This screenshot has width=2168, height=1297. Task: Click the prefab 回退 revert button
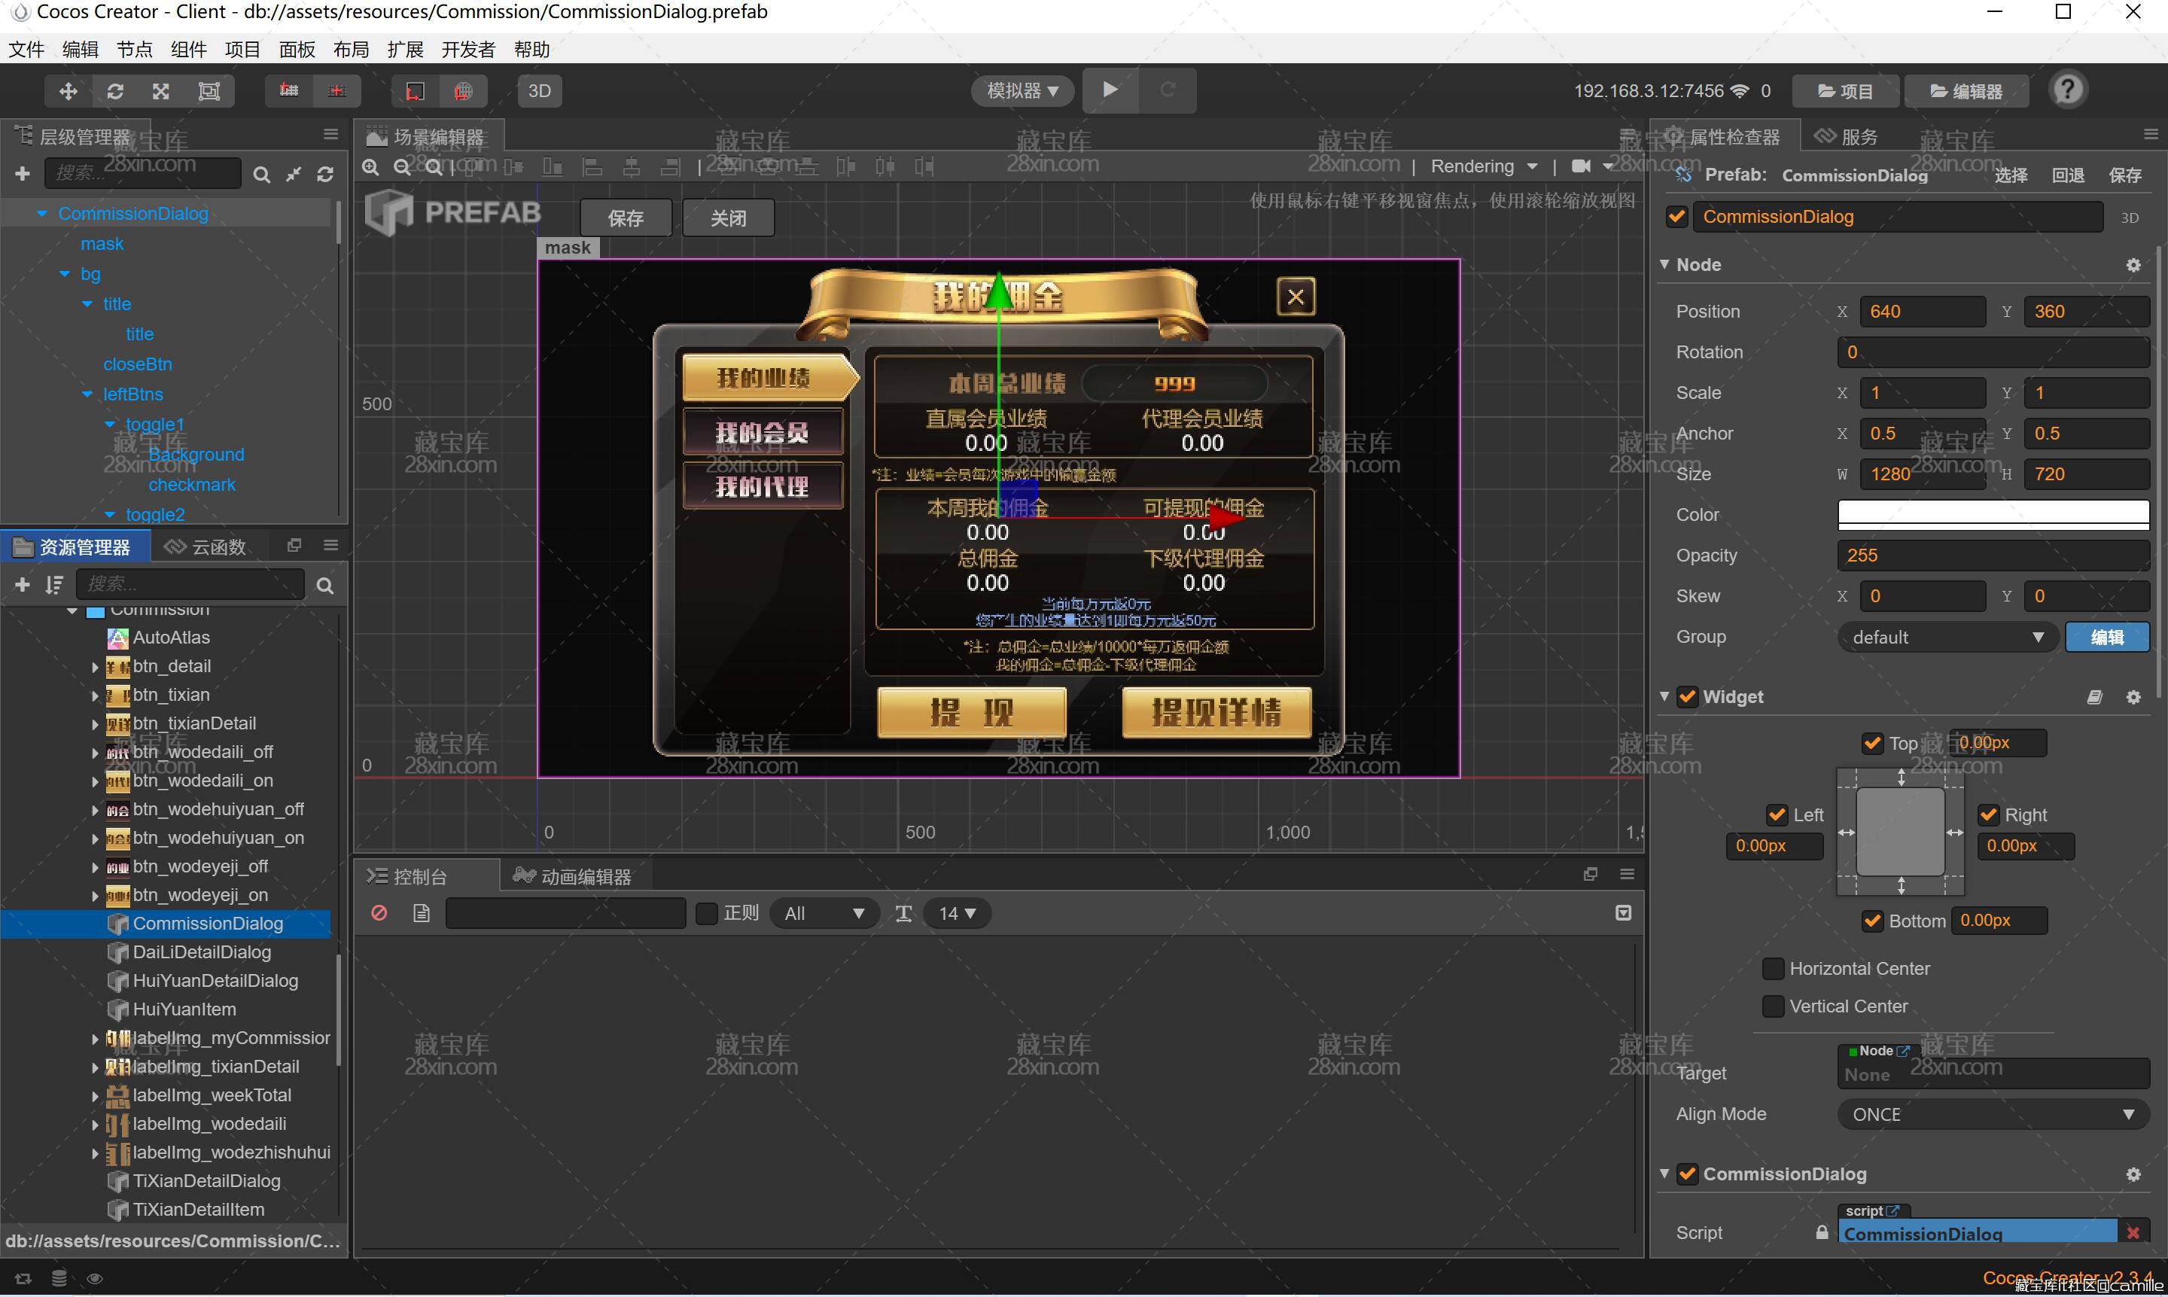[x=2068, y=175]
